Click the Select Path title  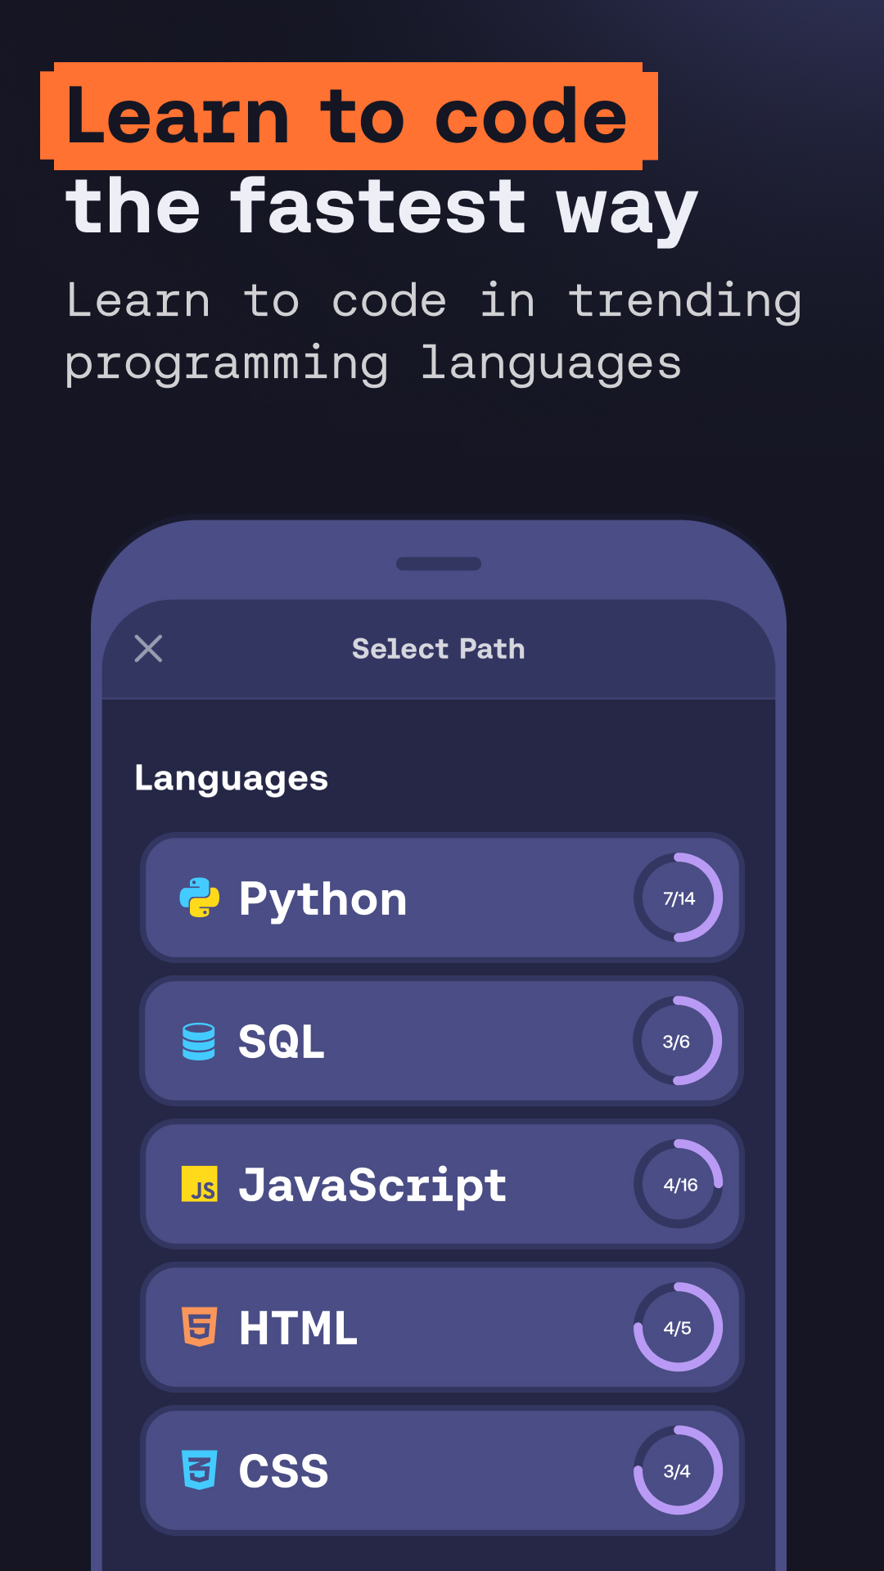(x=439, y=649)
